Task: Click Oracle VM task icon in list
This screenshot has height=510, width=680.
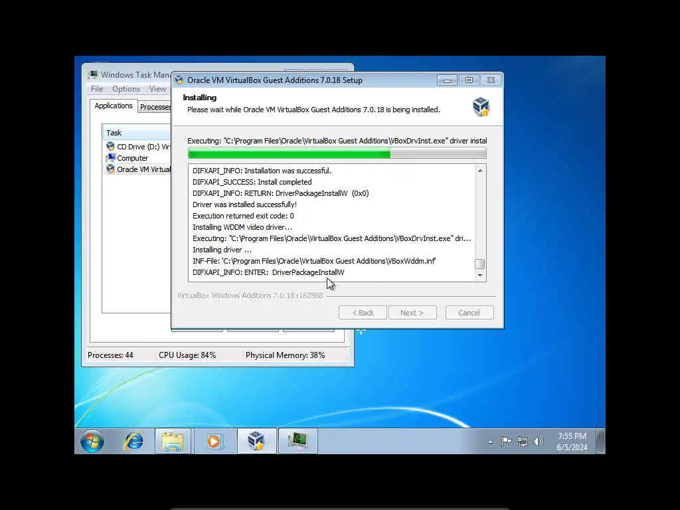Action: tap(111, 169)
